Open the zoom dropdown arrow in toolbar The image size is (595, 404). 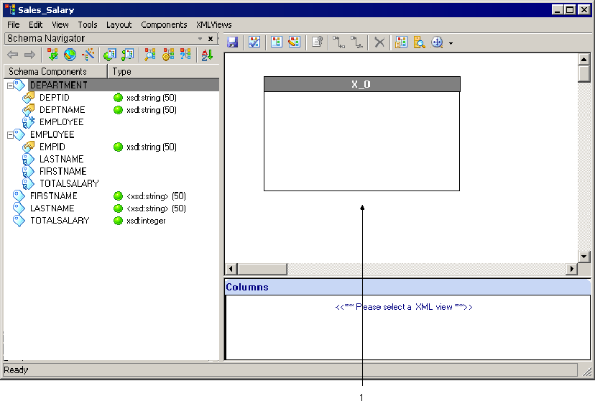451,43
